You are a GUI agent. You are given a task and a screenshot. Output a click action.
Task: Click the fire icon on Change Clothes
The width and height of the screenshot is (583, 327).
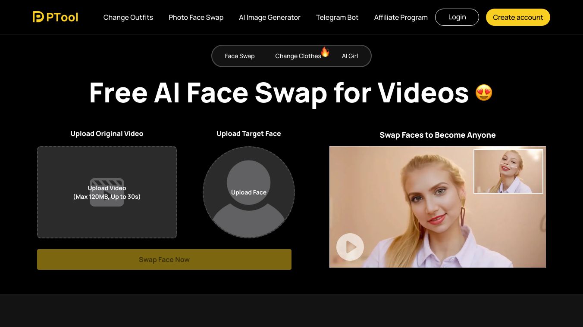pos(325,52)
